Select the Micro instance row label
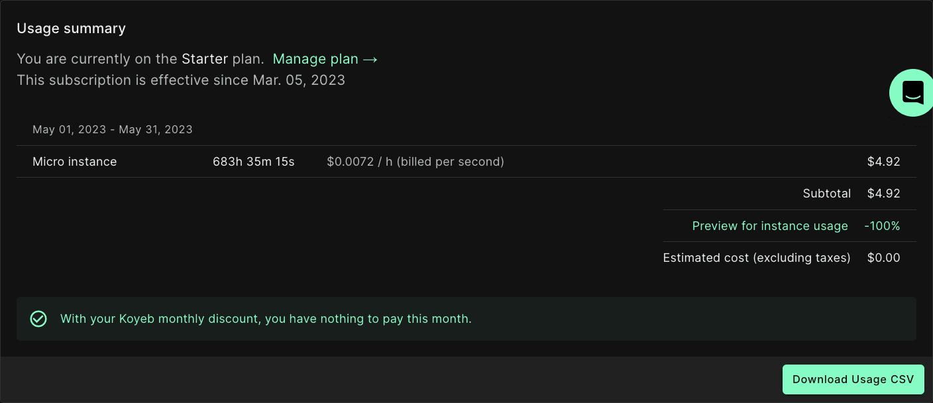This screenshot has width=933, height=403. (75, 162)
